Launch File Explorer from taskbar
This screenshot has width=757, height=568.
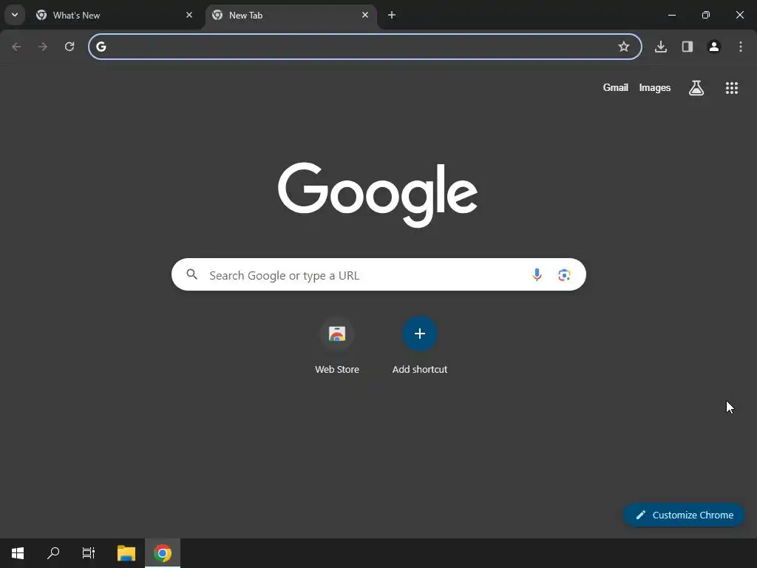pos(126,553)
